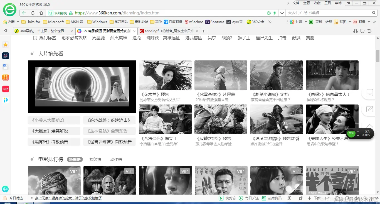The image size is (380, 204).
Task: Open the 360安全 bookmark
Action: pos(256,22)
